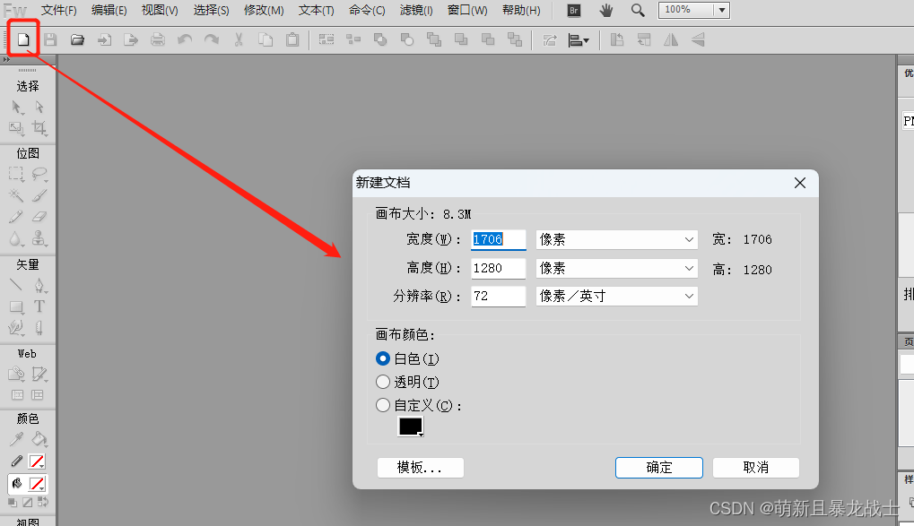Click the 高度 input field showing 1280
This screenshot has height=526, width=914.
(x=499, y=268)
